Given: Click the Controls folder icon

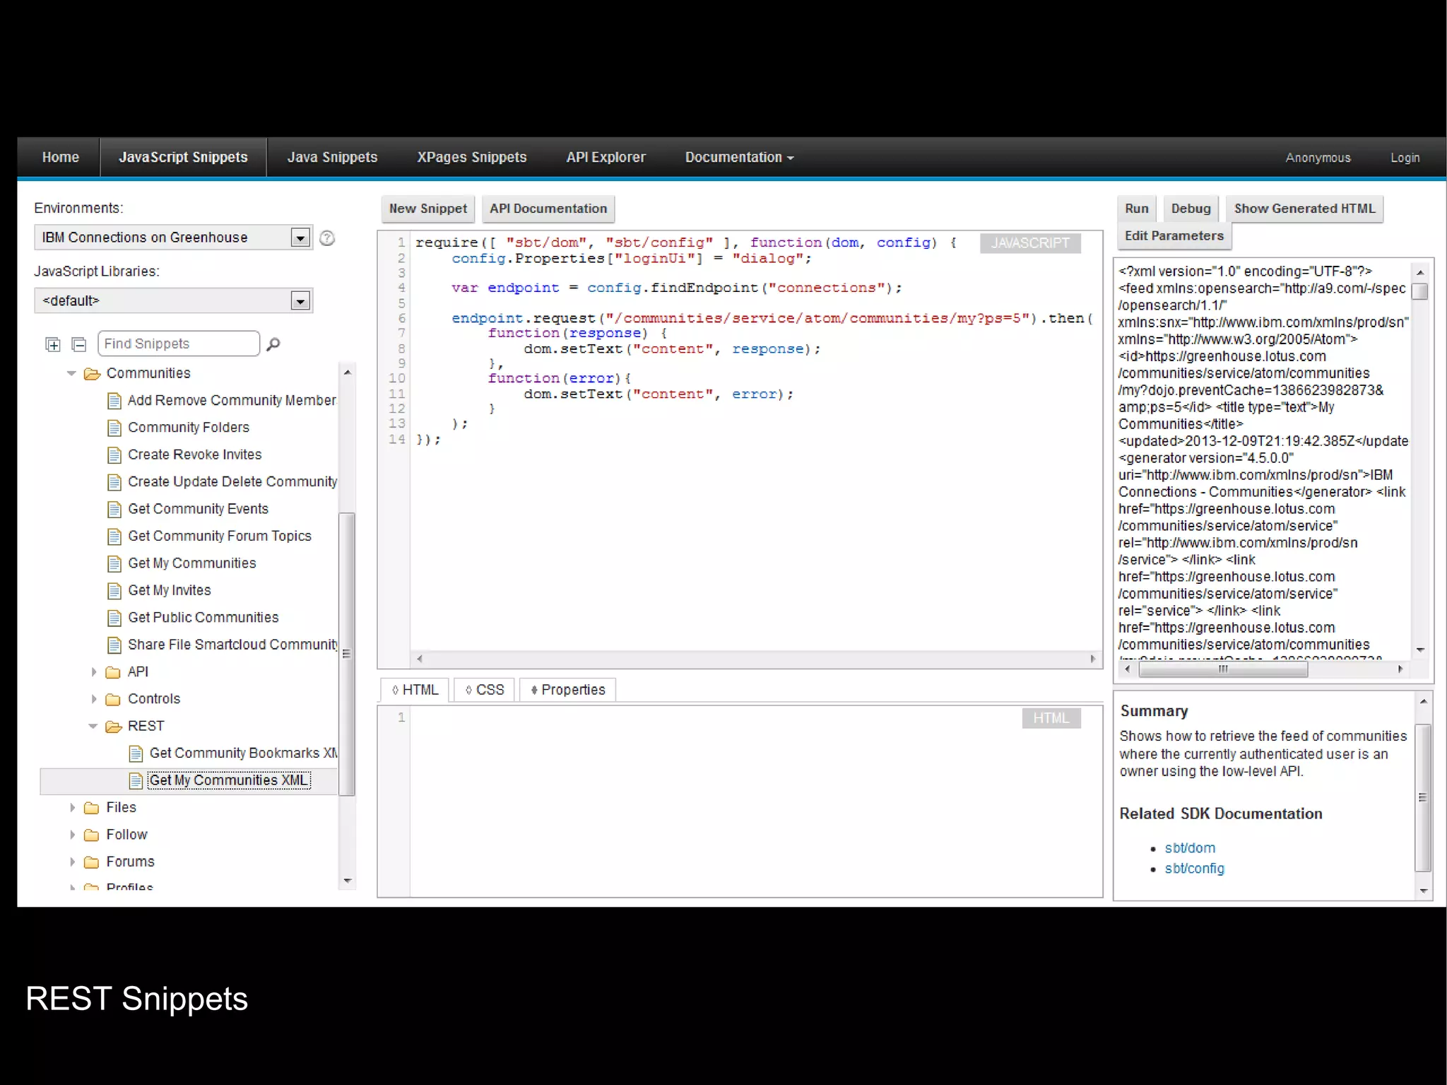Looking at the screenshot, I should 113,700.
